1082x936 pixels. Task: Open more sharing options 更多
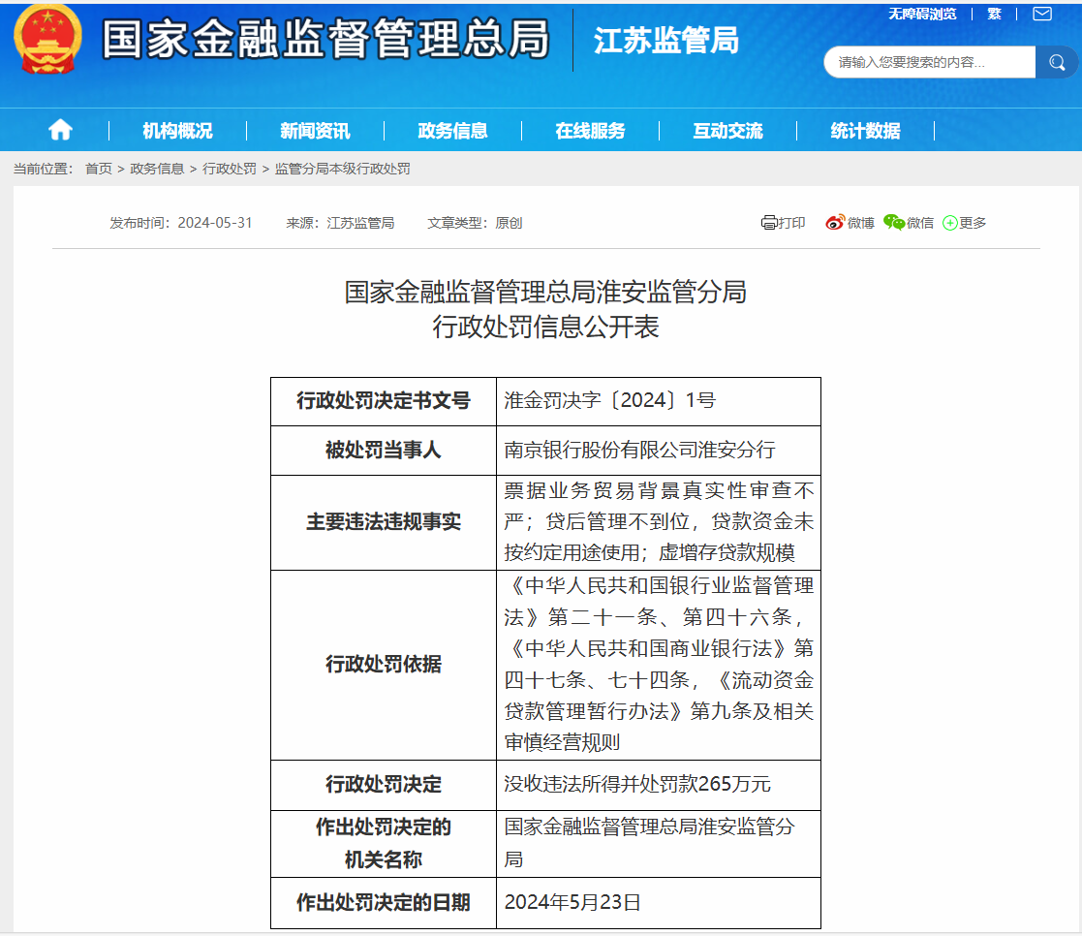coord(965,223)
